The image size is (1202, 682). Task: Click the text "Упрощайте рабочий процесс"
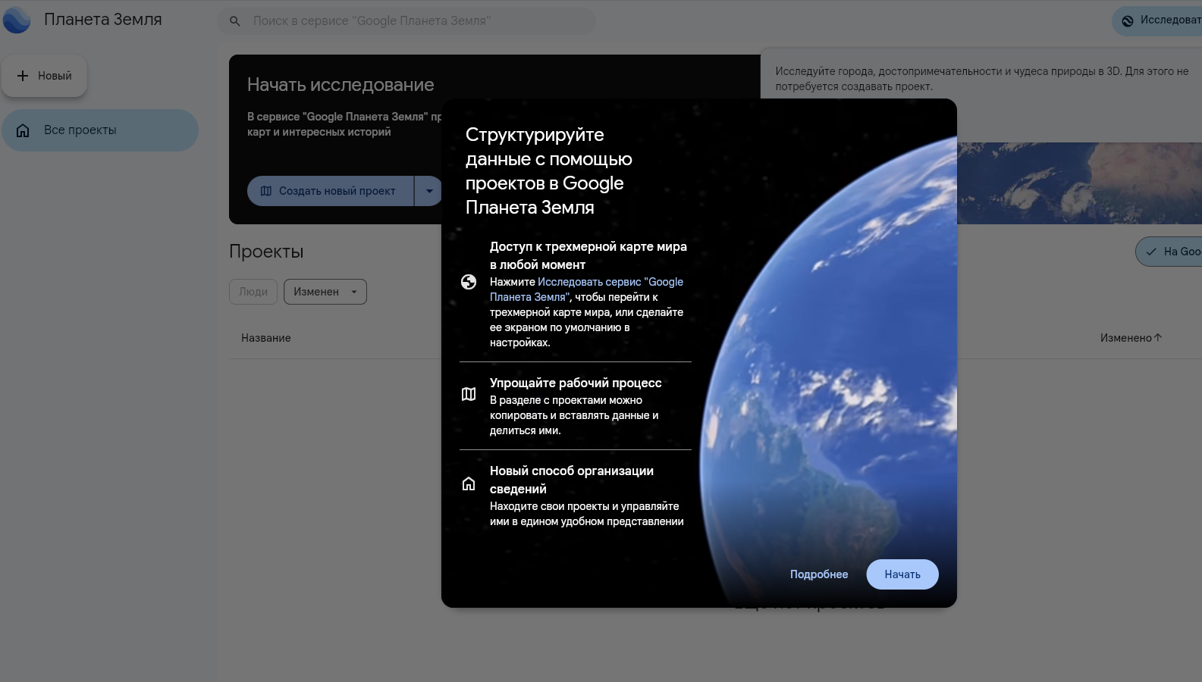click(x=576, y=383)
